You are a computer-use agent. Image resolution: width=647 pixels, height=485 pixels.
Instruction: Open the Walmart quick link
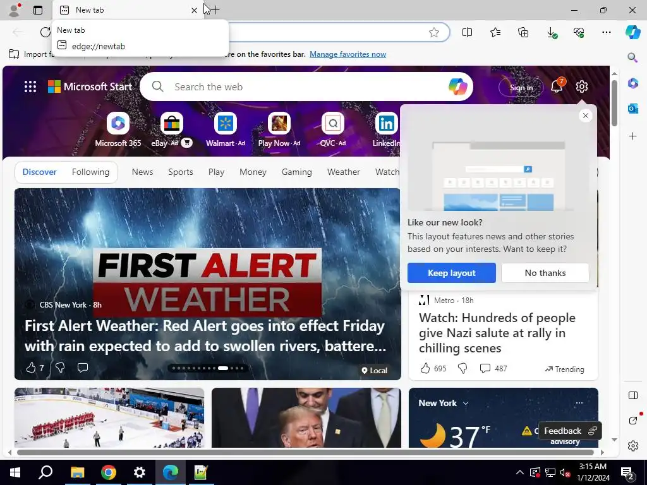point(226,129)
